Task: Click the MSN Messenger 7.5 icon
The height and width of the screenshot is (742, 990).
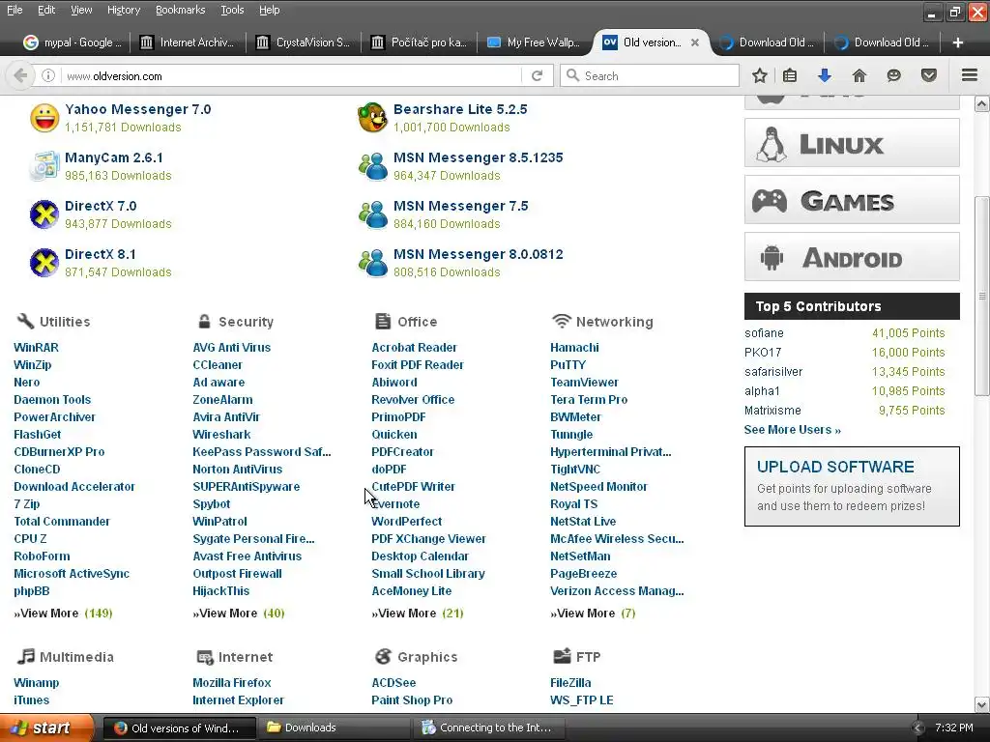Action: tap(372, 214)
